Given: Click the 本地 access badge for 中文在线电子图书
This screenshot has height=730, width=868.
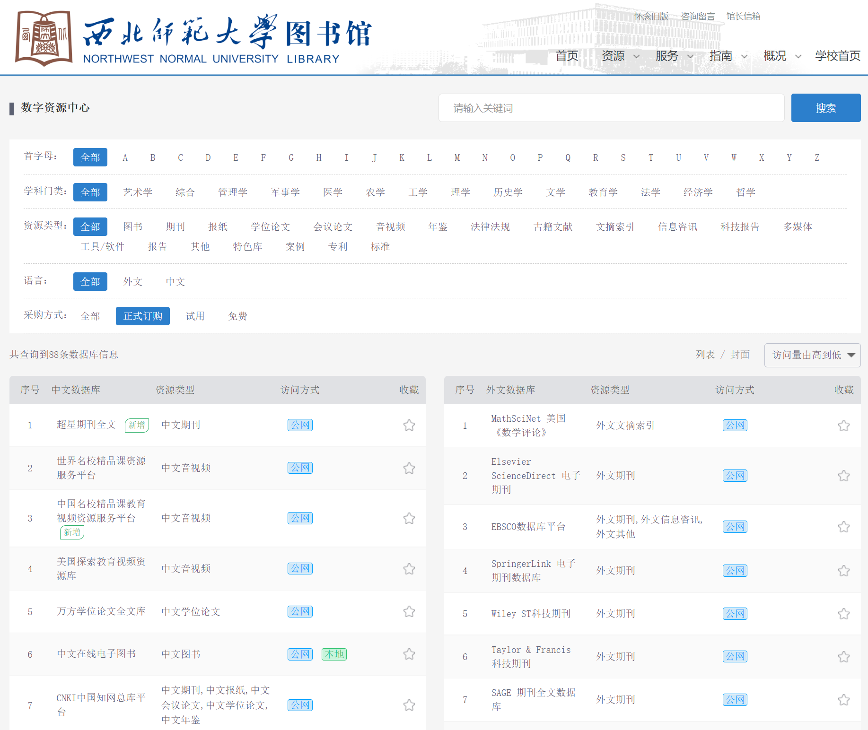Looking at the screenshot, I should pyautogui.click(x=334, y=654).
